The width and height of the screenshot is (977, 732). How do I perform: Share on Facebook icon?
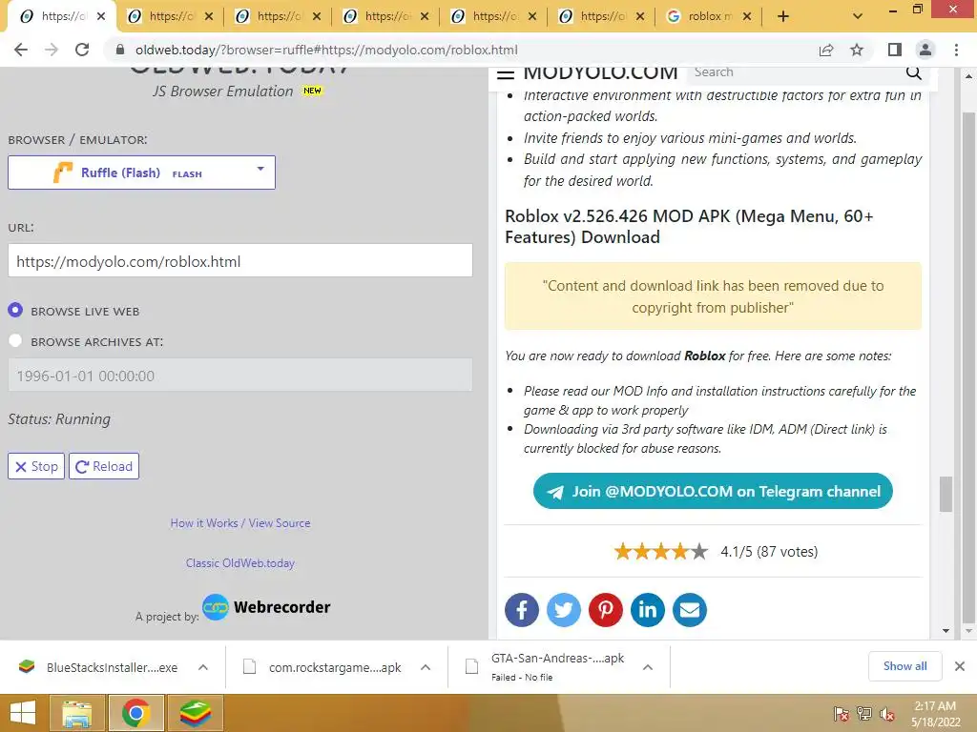pos(522,610)
